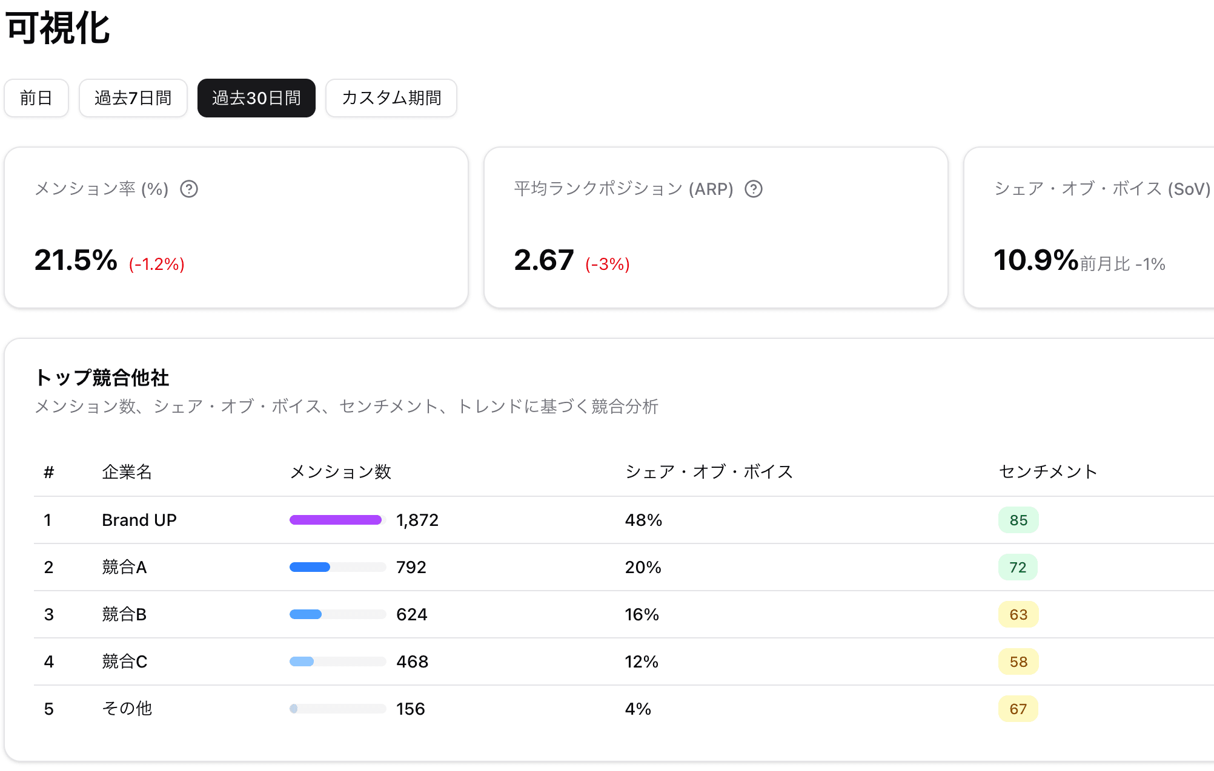Click the メンション率 percentage value 21.5%
1214x771 pixels.
(x=75, y=261)
